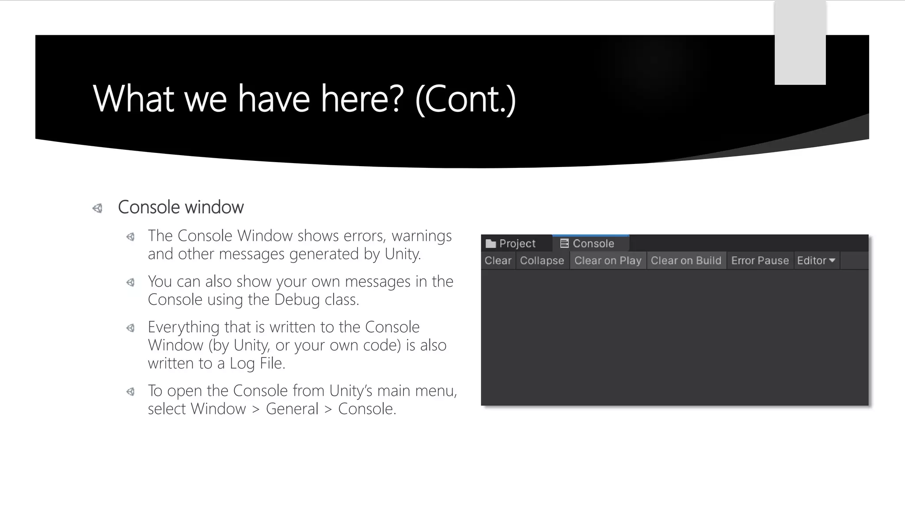
Task: Click the Unity bullet icon beside 'Console window'
Action: pyautogui.click(x=98, y=208)
